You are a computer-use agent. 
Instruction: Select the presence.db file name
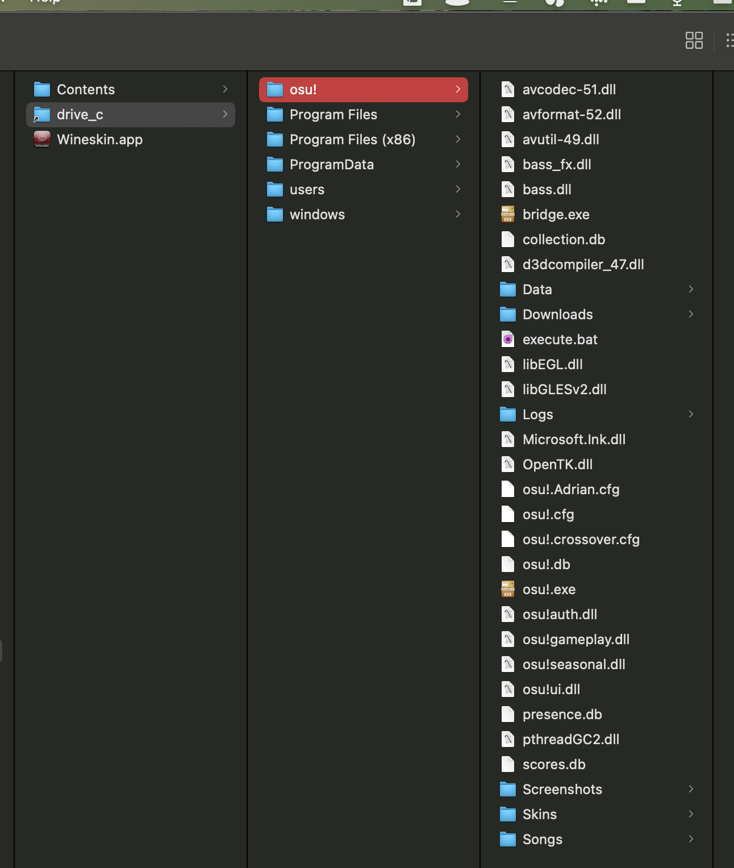pos(562,714)
